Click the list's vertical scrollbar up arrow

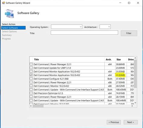click(x=135, y=58)
